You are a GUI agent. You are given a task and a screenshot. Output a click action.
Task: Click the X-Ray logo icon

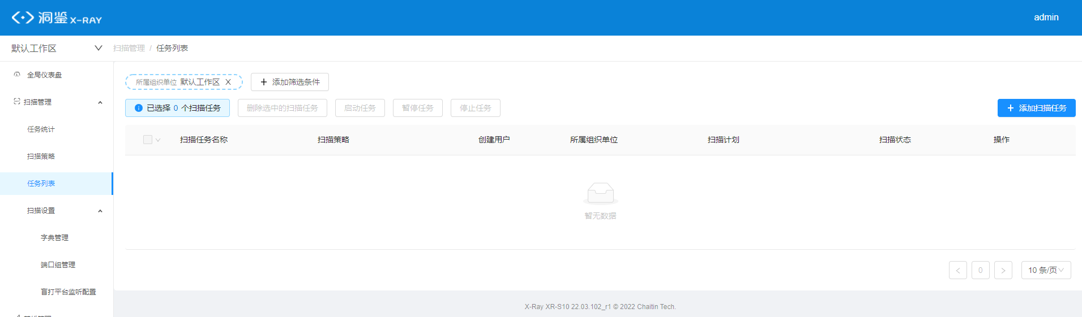23,18
